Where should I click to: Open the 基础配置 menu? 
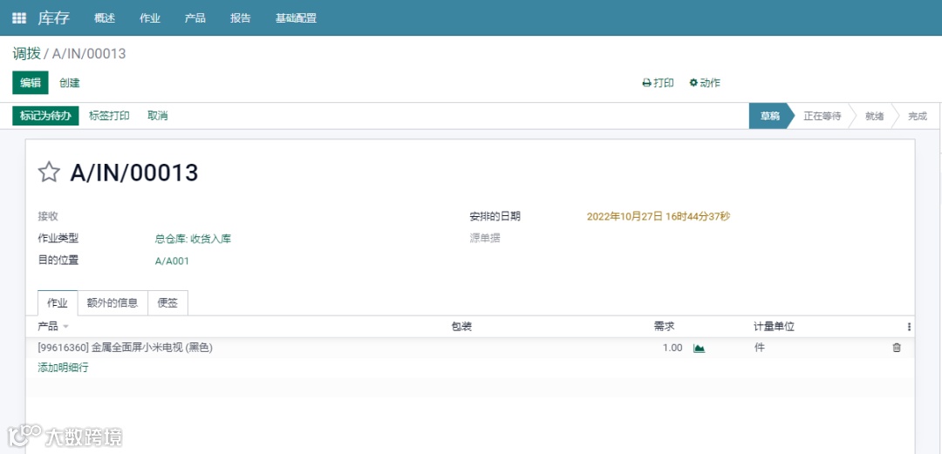(297, 18)
